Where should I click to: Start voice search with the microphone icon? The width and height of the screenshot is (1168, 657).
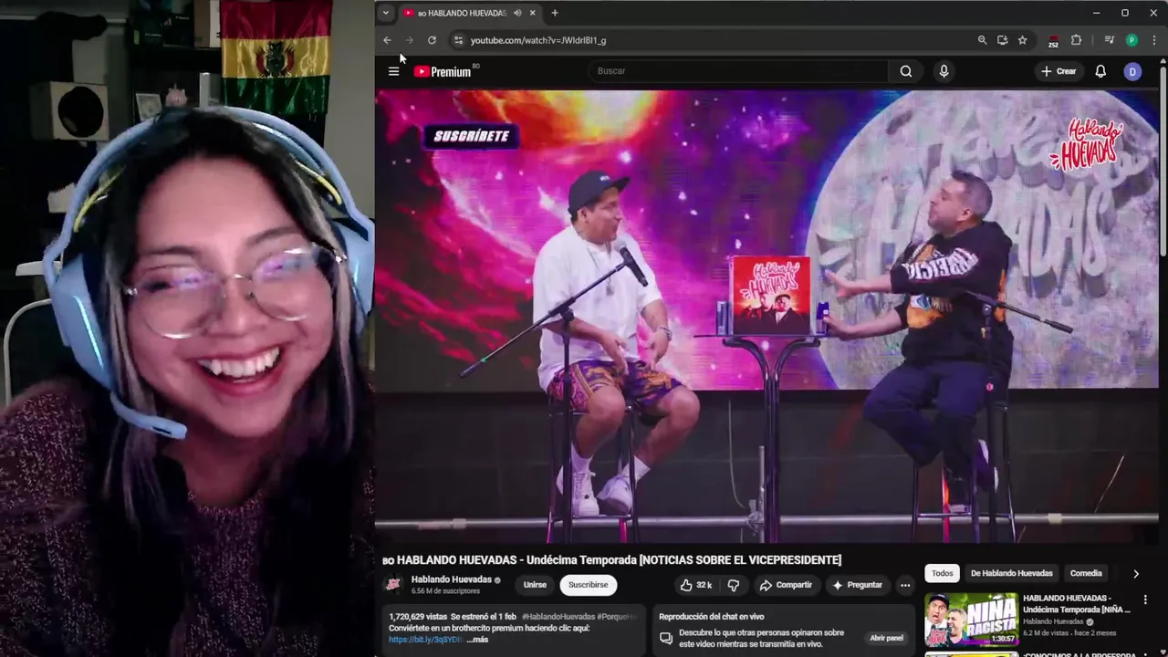(x=944, y=71)
